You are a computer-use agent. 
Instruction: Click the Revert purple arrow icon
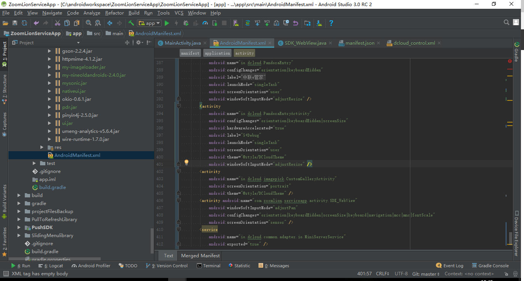click(296, 23)
